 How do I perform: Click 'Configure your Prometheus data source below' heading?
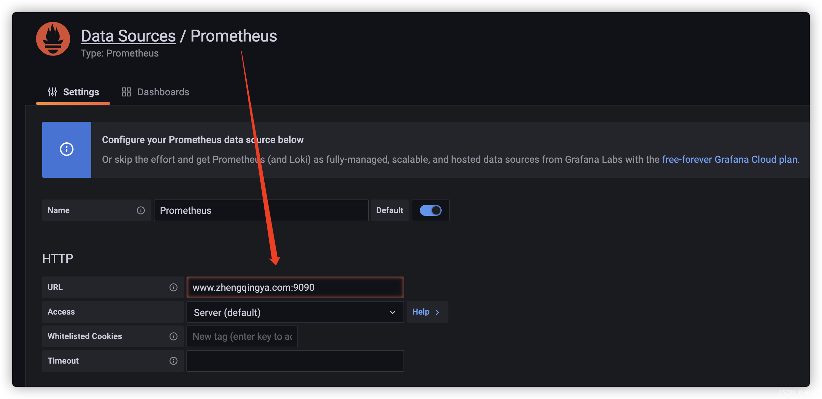point(203,140)
